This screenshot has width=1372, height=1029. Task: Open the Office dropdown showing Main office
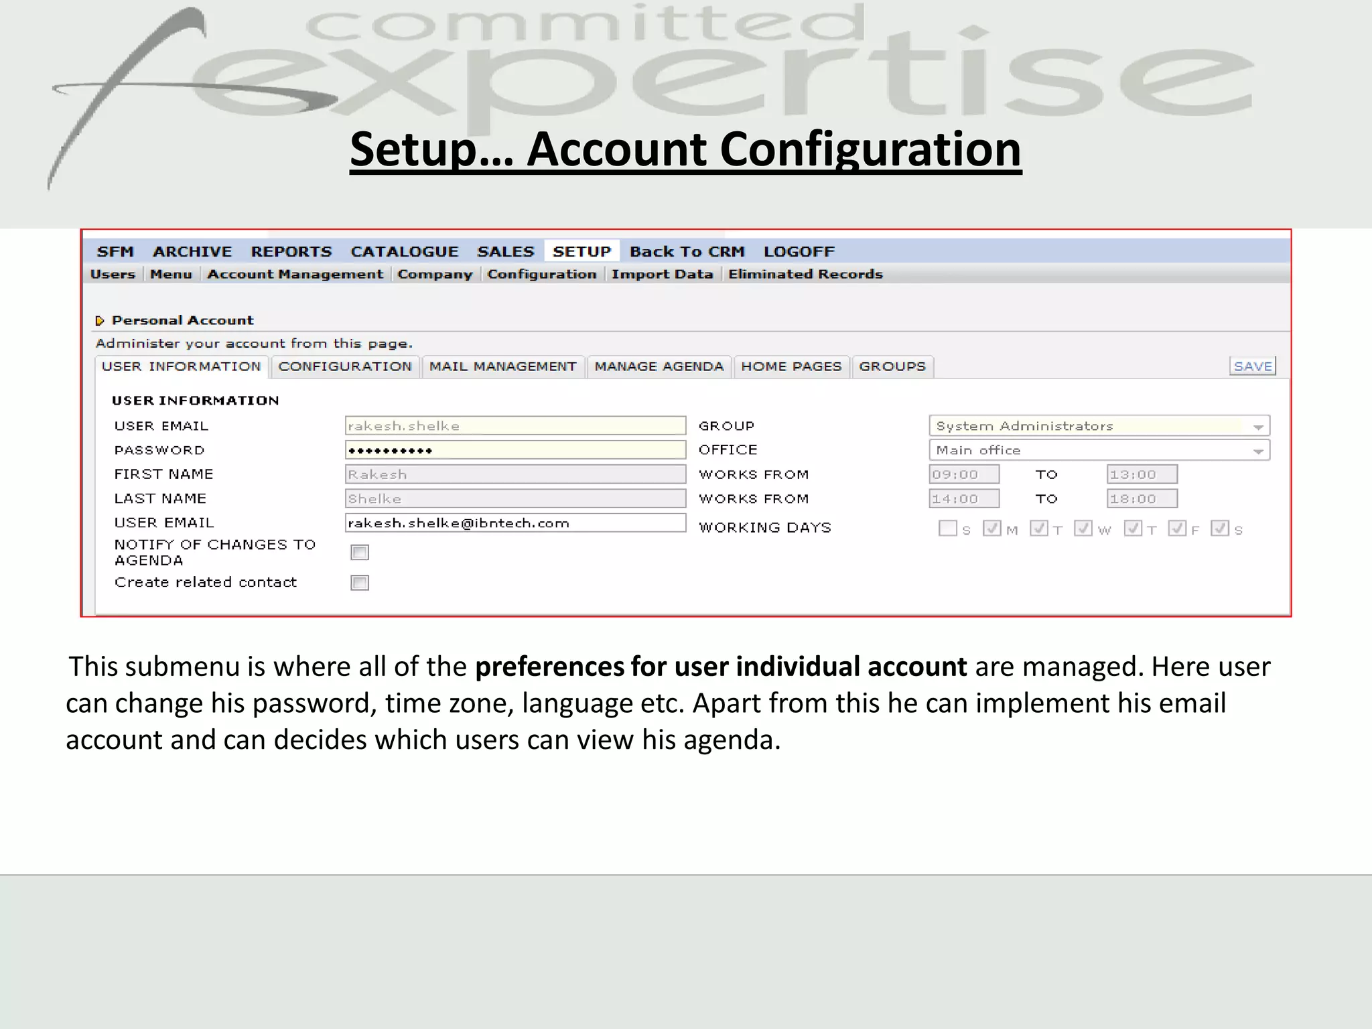[1099, 450]
